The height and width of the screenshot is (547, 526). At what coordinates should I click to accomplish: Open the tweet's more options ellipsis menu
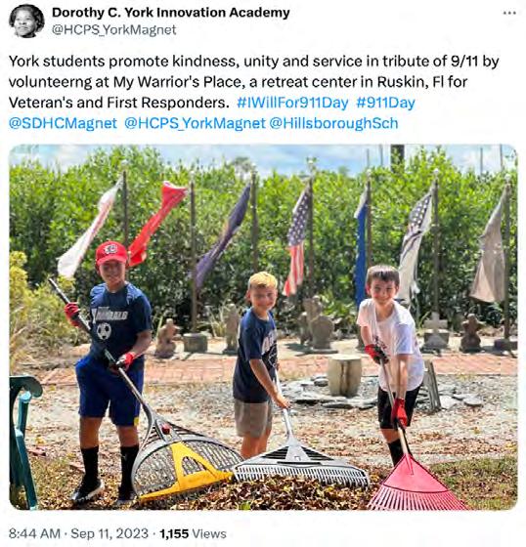click(x=509, y=14)
